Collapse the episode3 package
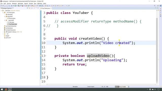The width and height of the screenshot is (162, 91). (5, 16)
